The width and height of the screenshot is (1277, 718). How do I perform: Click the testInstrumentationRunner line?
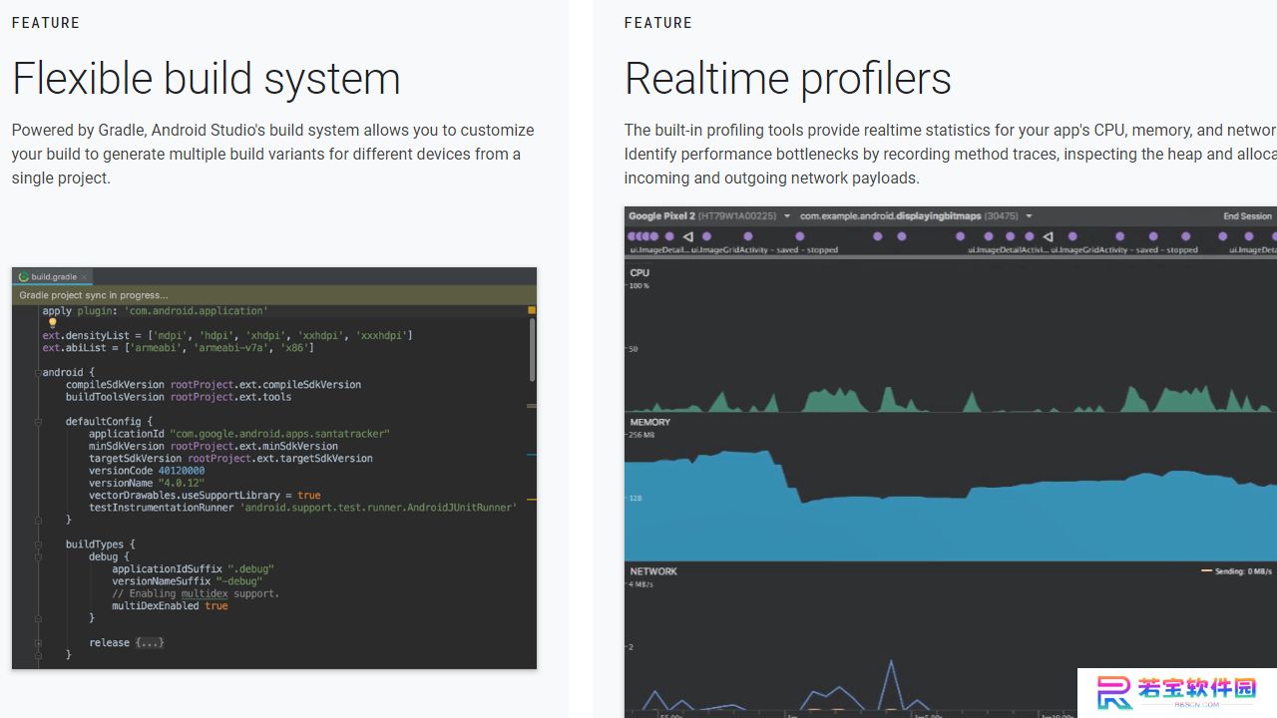(x=302, y=508)
